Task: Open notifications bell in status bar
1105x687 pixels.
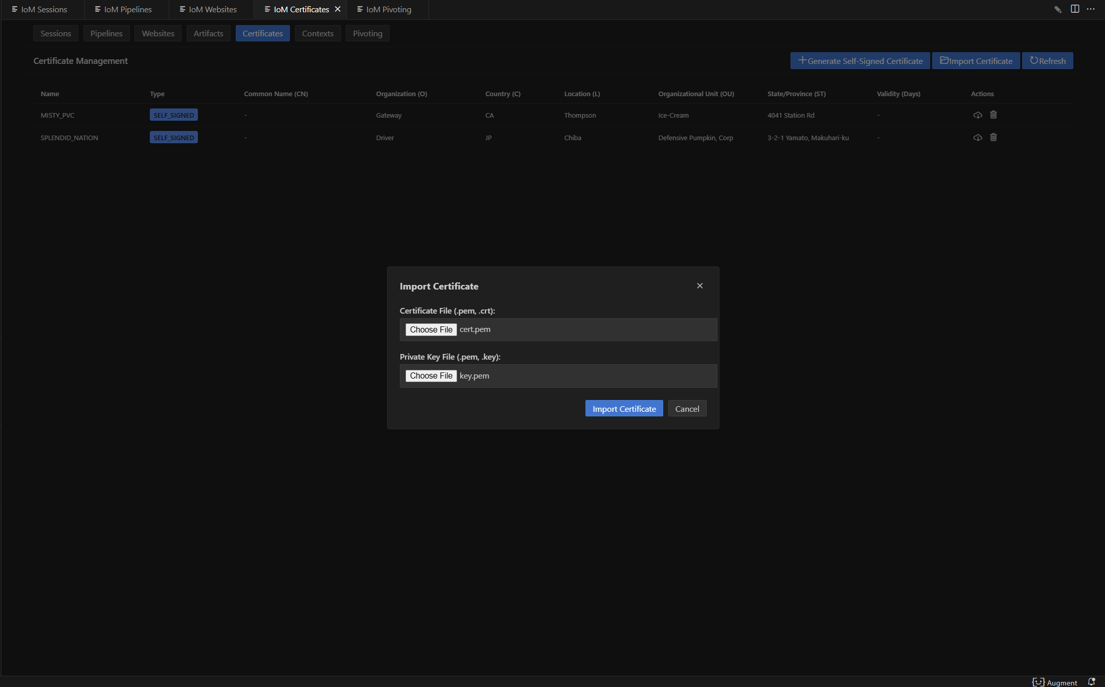Action: pyautogui.click(x=1091, y=682)
